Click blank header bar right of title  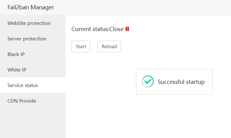coord(143,7)
